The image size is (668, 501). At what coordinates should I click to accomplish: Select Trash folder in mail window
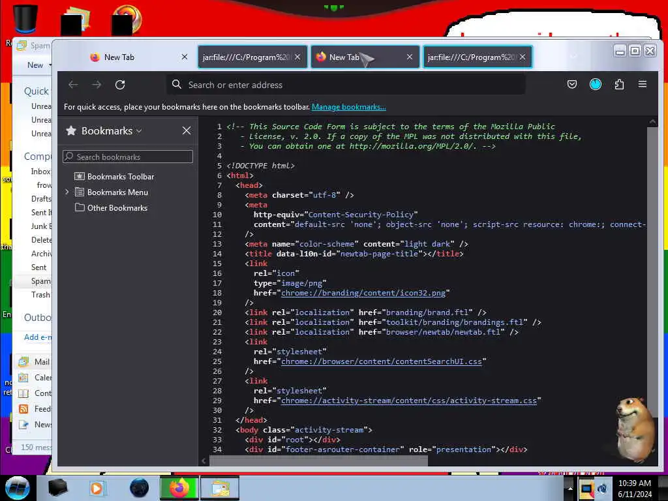[41, 295]
